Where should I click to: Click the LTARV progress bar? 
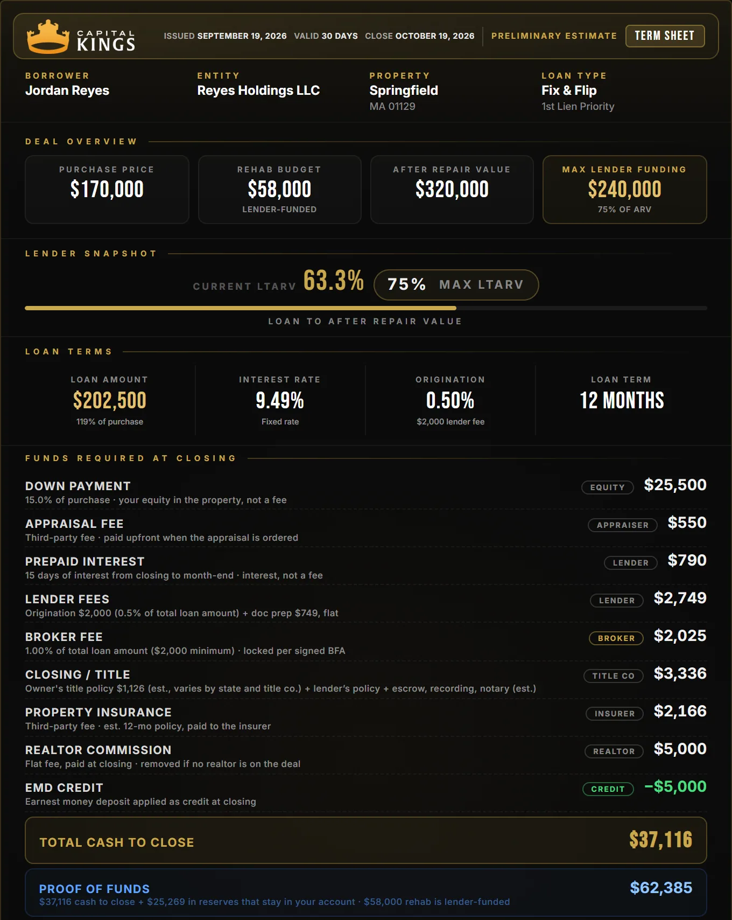coord(366,308)
